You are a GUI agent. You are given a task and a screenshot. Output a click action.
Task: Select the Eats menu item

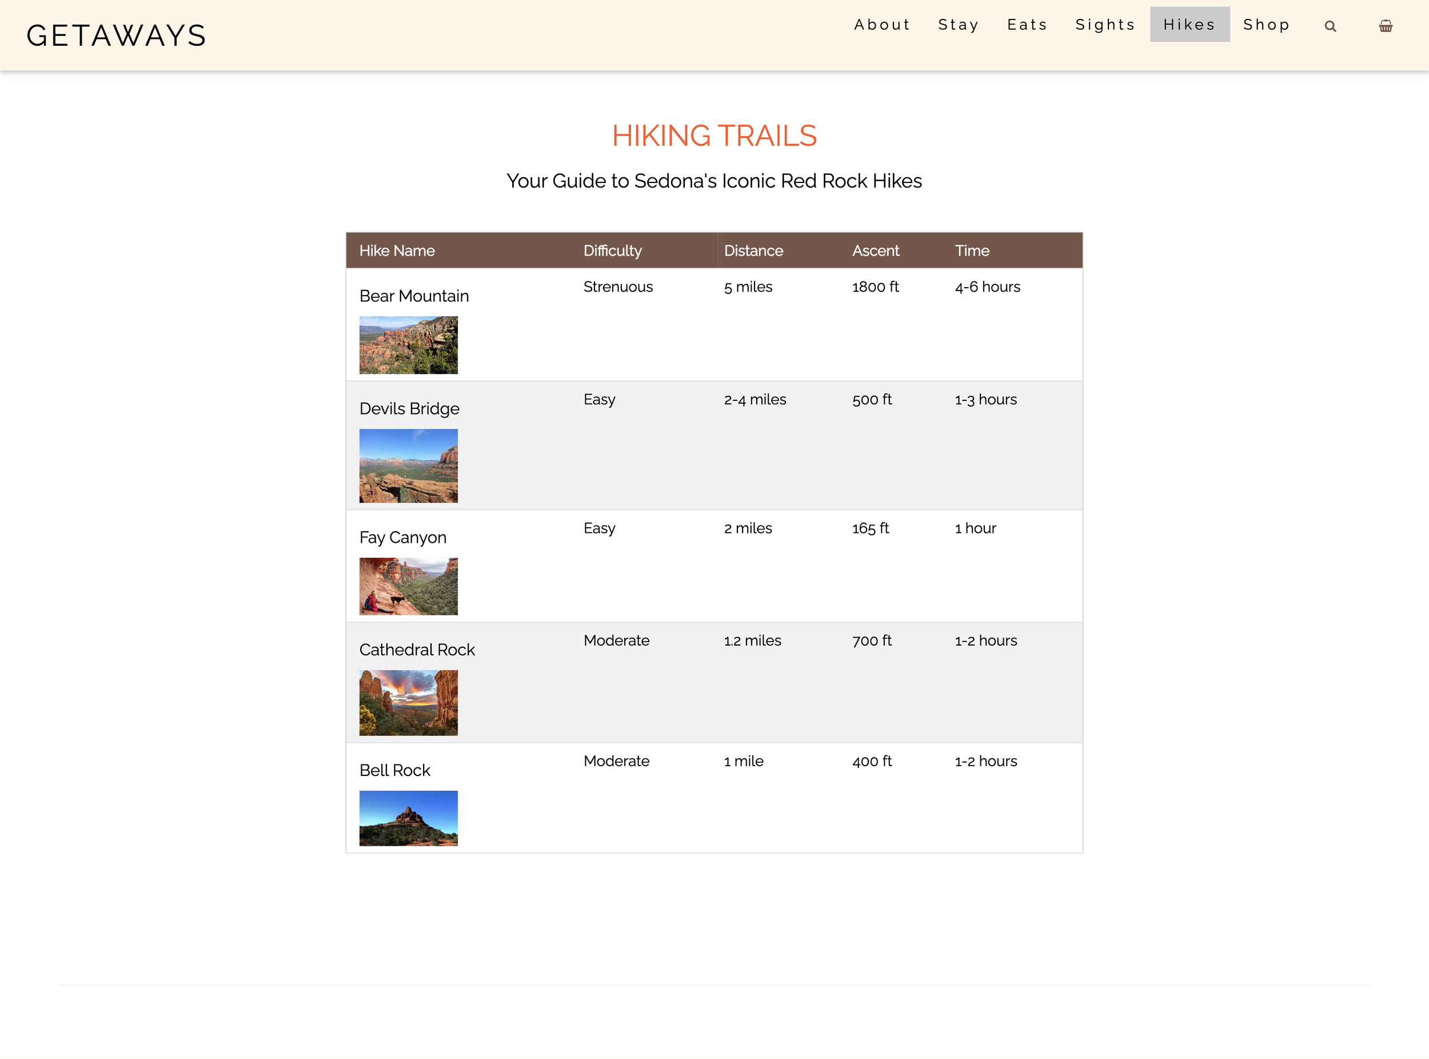pyautogui.click(x=1027, y=25)
